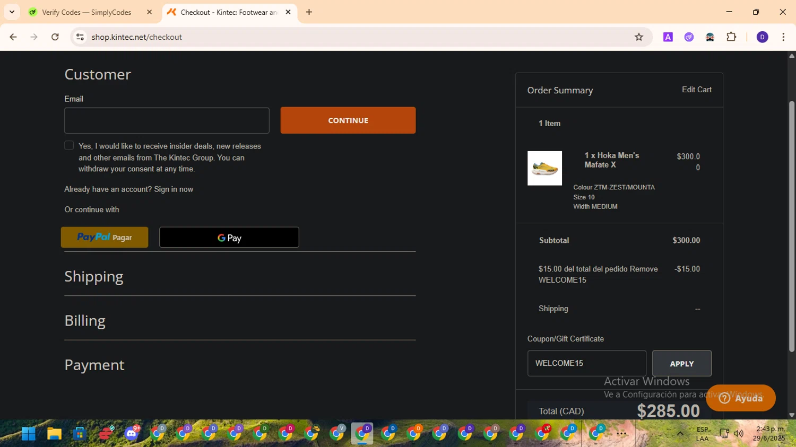Open the taskbar clock and date

coord(769,434)
